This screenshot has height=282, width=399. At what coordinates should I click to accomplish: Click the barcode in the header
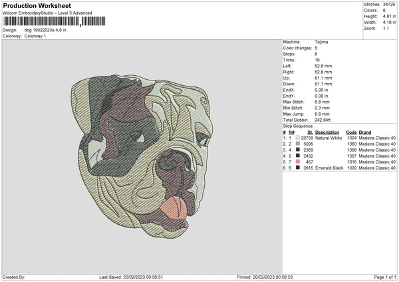coord(55,21)
